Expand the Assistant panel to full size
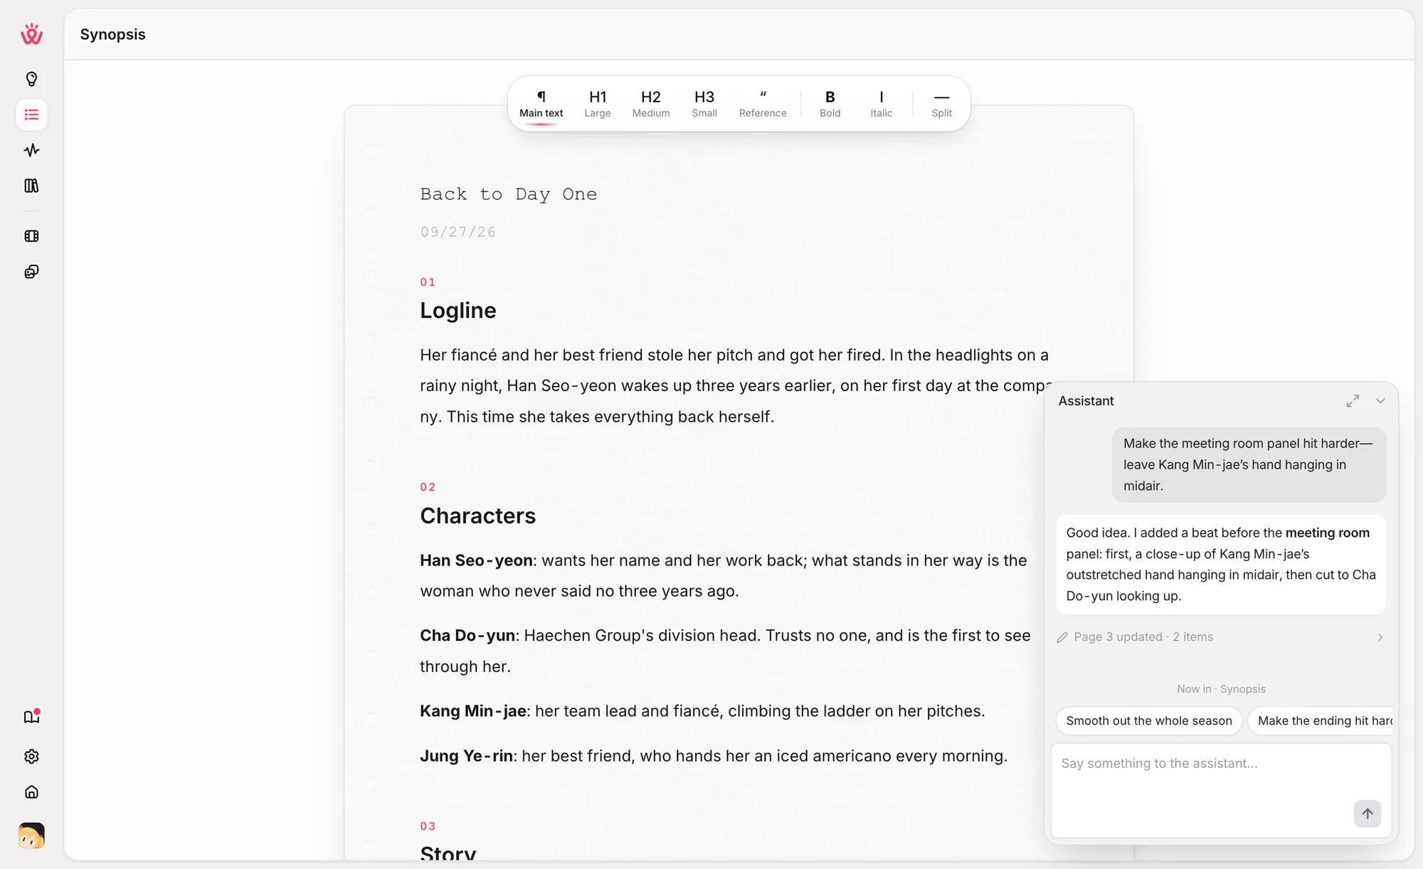This screenshot has height=869, width=1423. (x=1353, y=401)
